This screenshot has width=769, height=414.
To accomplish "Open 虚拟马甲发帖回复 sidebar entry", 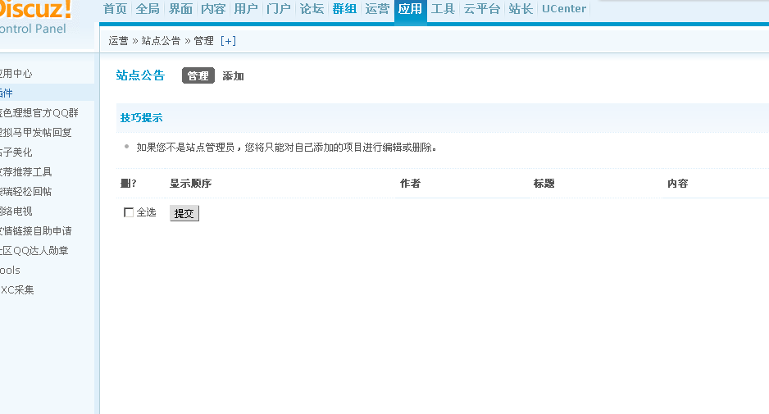I will point(36,133).
